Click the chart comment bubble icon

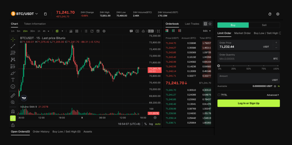(131, 31)
